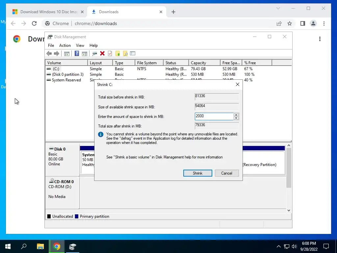Click the connect/rescan disk toolbar icon
The width and height of the screenshot is (337, 253).
coord(94,54)
